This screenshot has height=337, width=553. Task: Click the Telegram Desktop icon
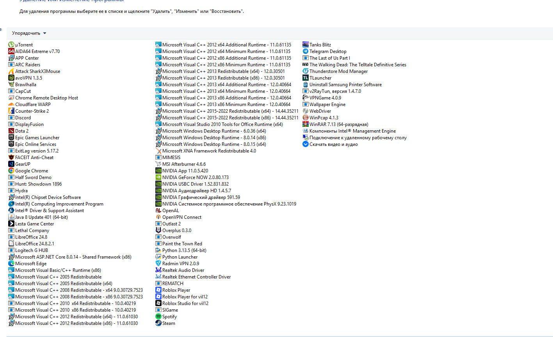pyautogui.click(x=306, y=51)
